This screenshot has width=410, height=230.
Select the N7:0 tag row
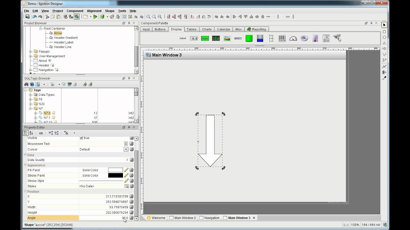point(80,113)
